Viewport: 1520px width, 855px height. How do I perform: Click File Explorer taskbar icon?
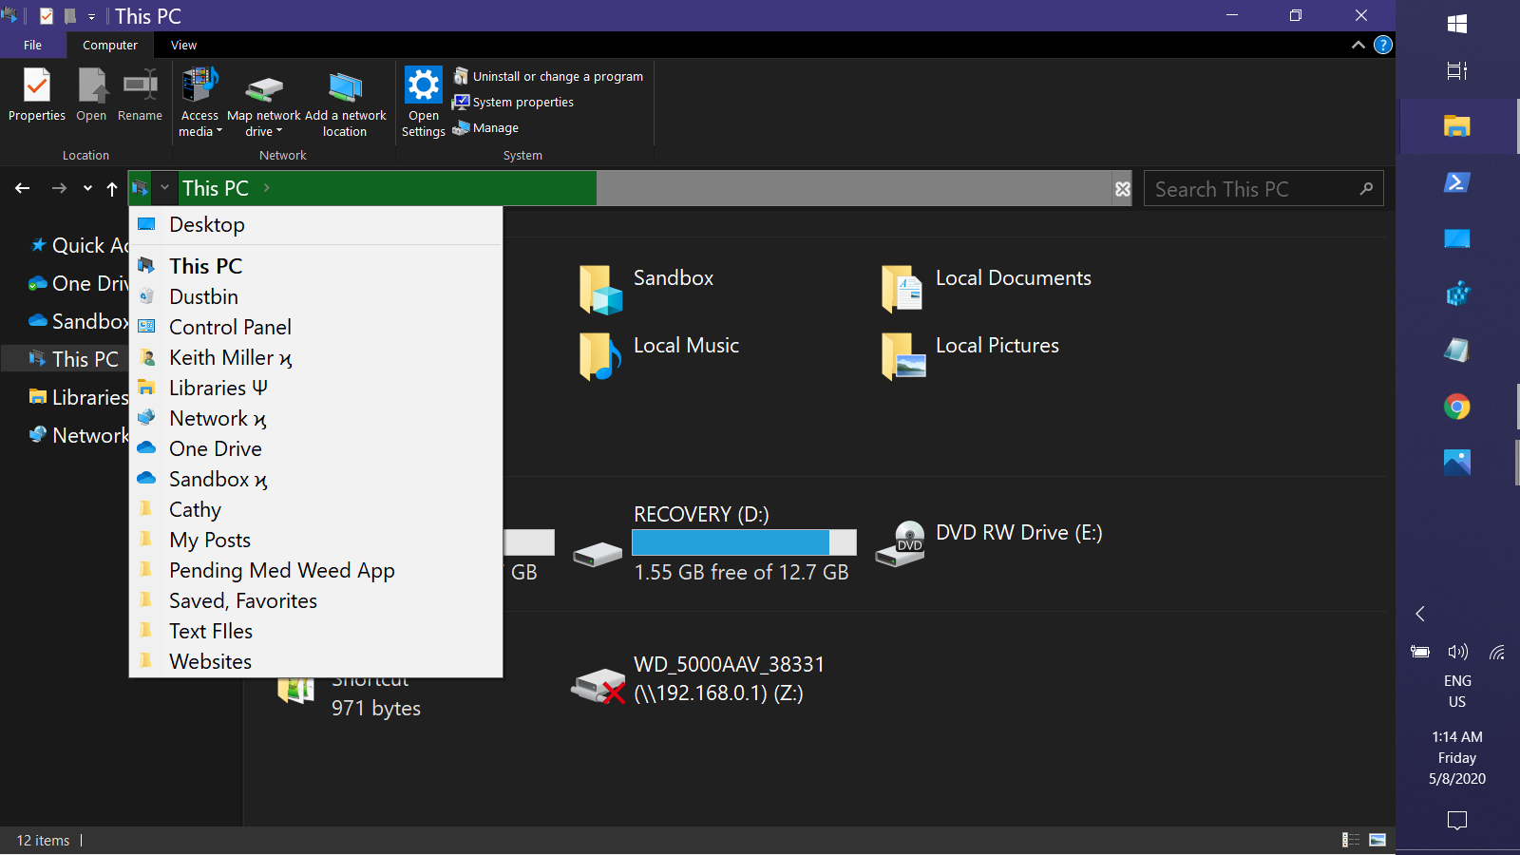(1457, 126)
